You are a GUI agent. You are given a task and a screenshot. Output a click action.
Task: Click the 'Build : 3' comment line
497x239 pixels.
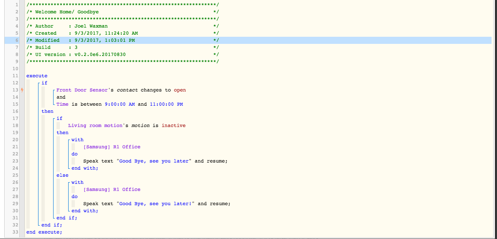[x=123, y=47]
